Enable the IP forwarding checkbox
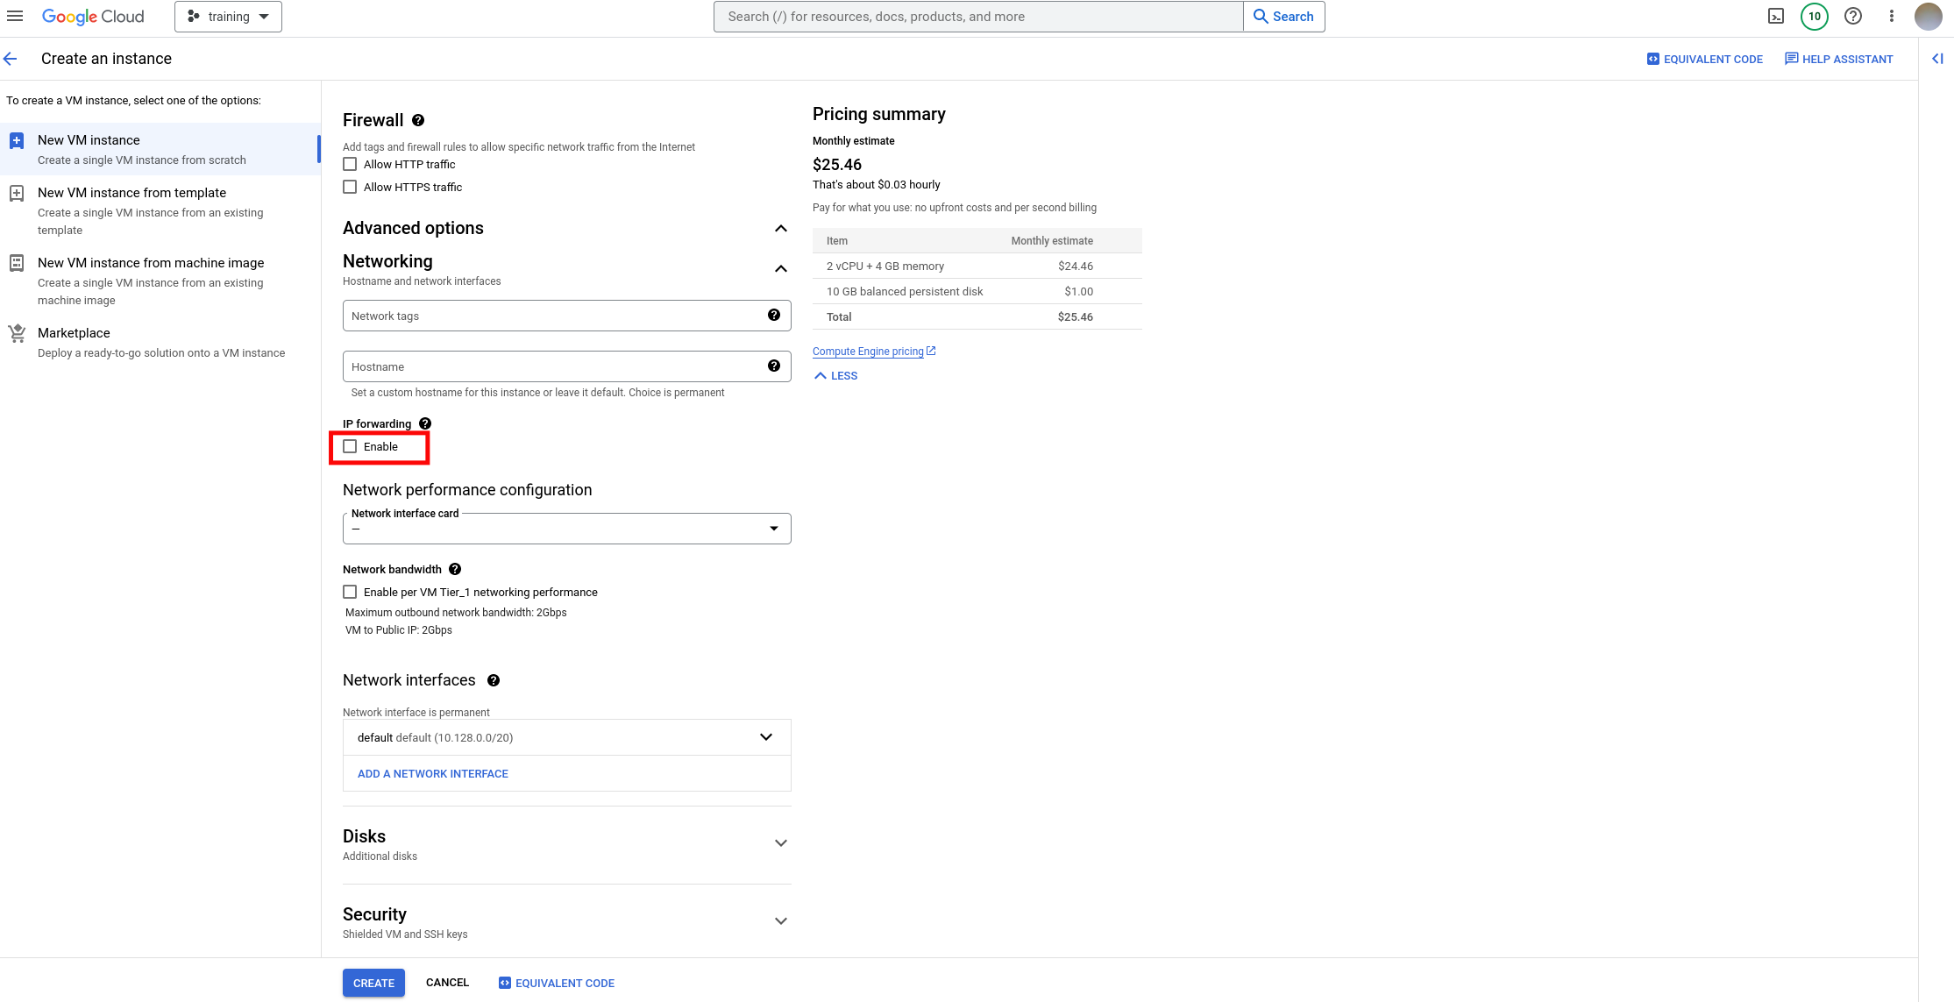The width and height of the screenshot is (1954, 1002). 350,447
